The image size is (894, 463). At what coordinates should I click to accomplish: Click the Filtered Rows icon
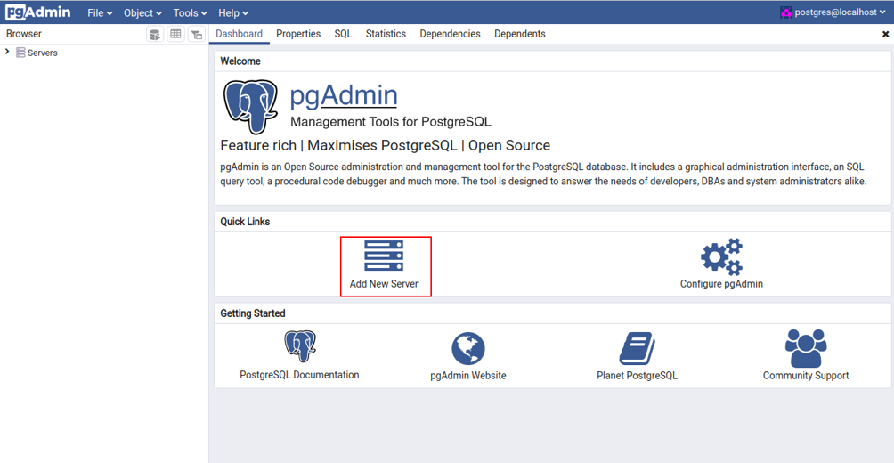(197, 34)
